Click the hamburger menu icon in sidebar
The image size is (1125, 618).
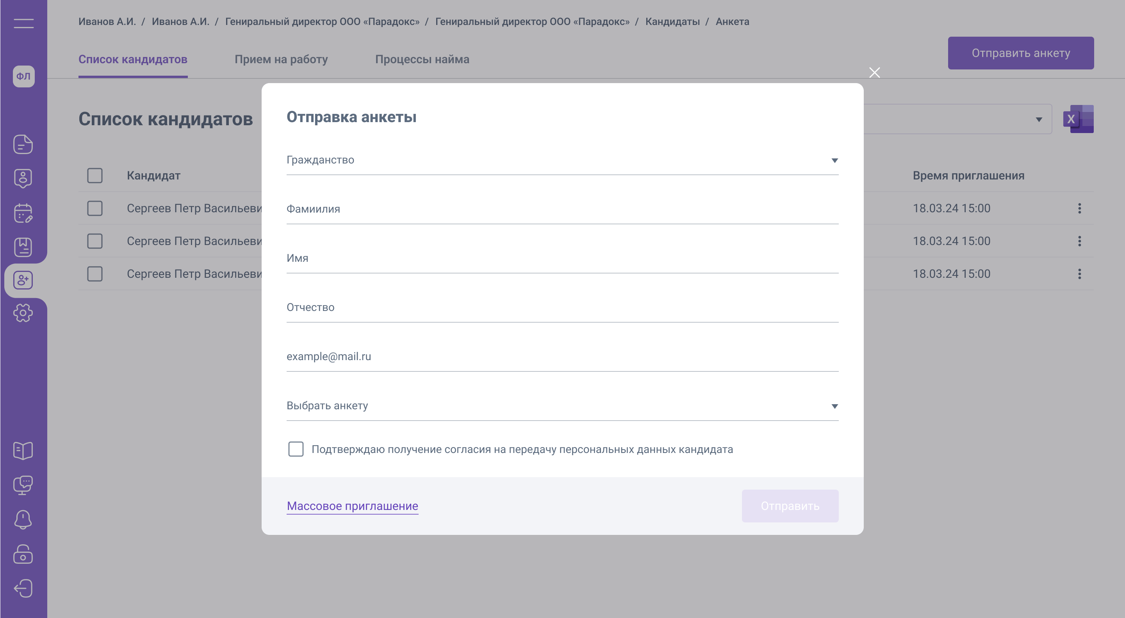point(23,23)
